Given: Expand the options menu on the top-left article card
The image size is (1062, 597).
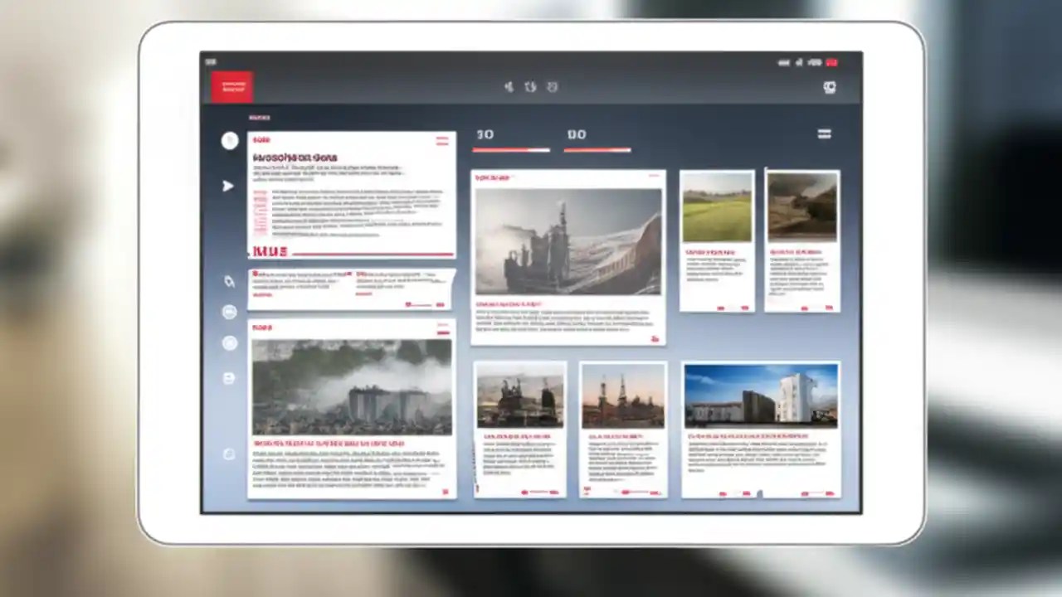Looking at the screenshot, I should tap(442, 141).
